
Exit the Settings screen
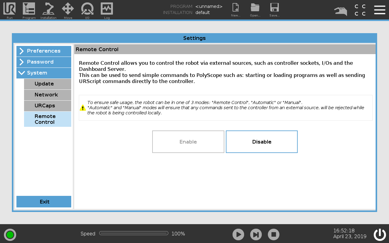tap(44, 202)
